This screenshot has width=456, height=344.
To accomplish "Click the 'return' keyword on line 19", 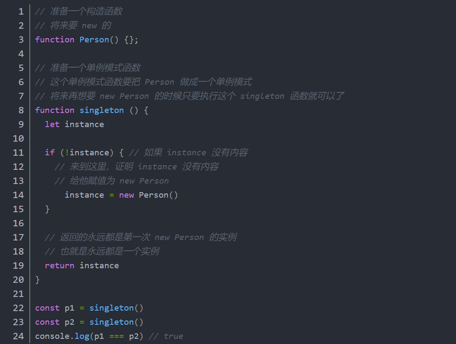I will click(60, 266).
